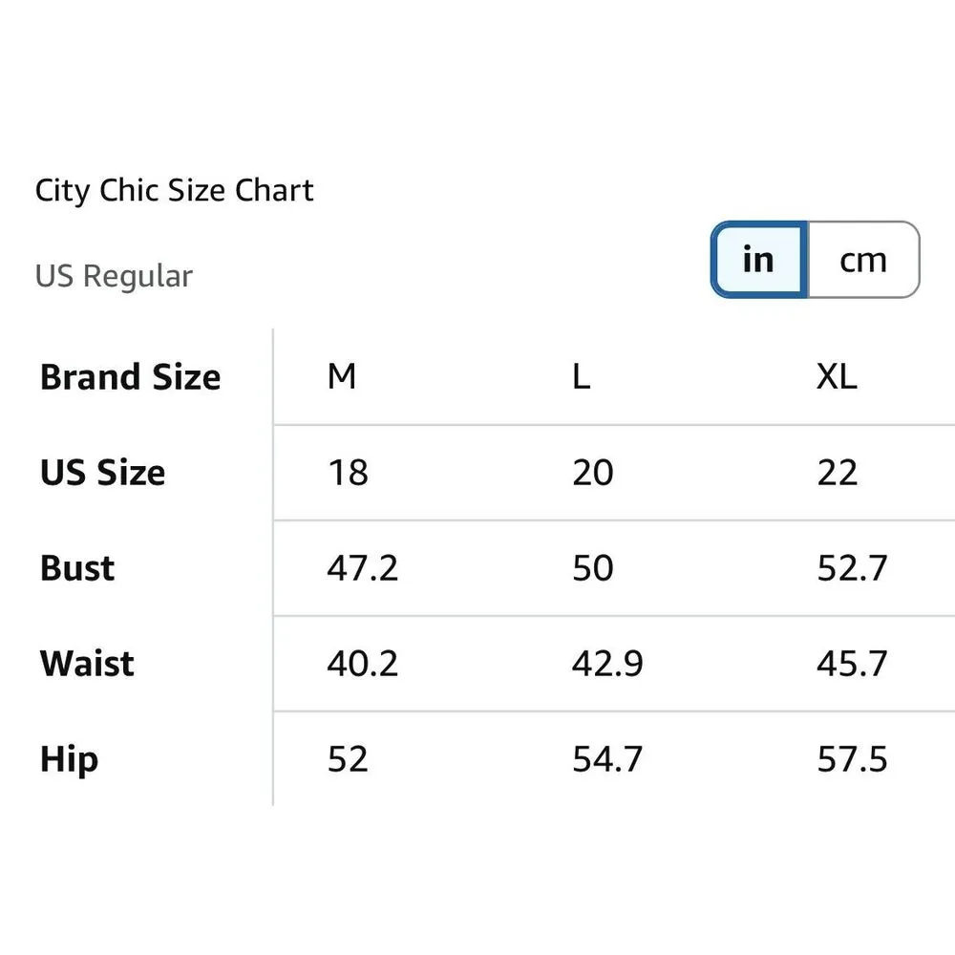The height and width of the screenshot is (955, 955).
Task: Click the US Regular label
Action: click(114, 276)
